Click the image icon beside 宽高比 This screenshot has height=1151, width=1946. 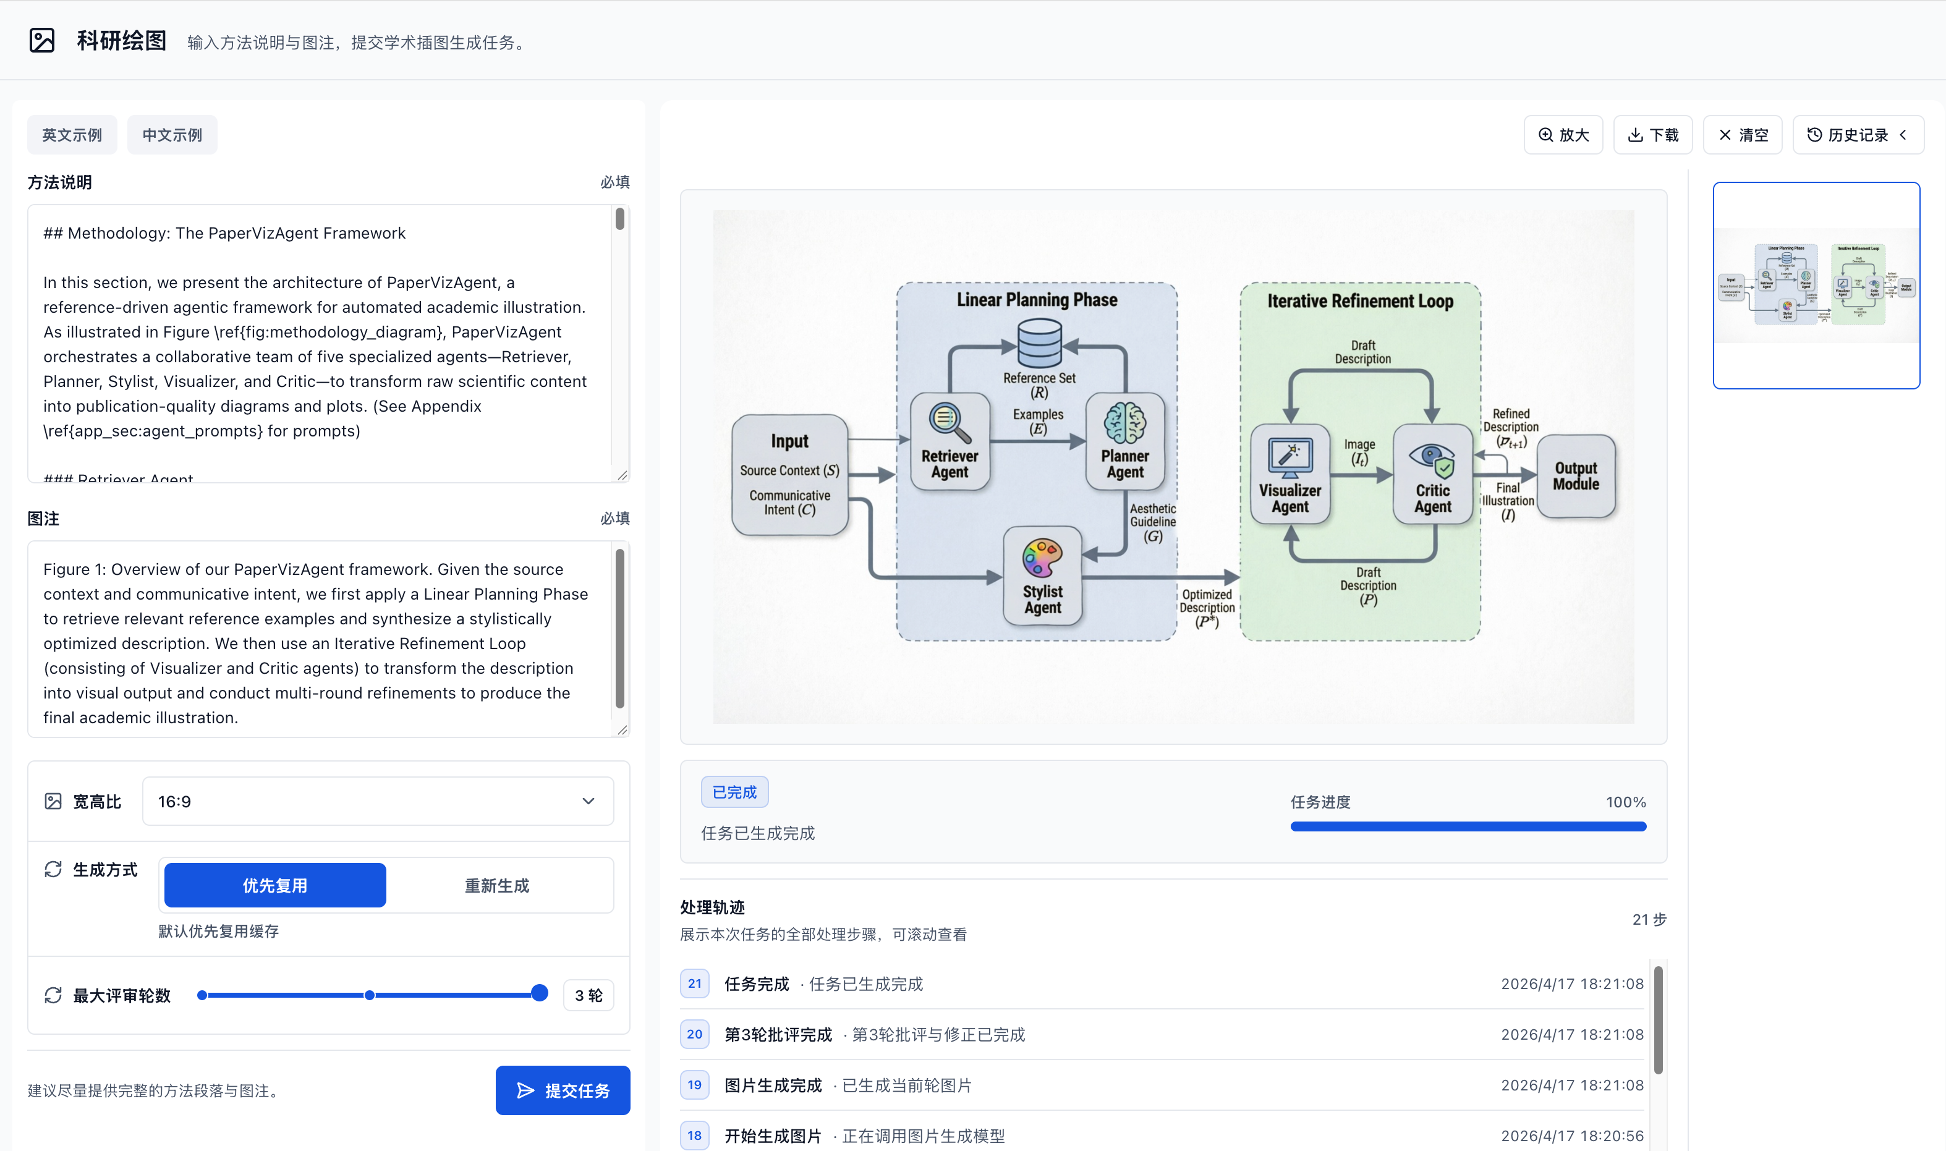click(x=53, y=801)
